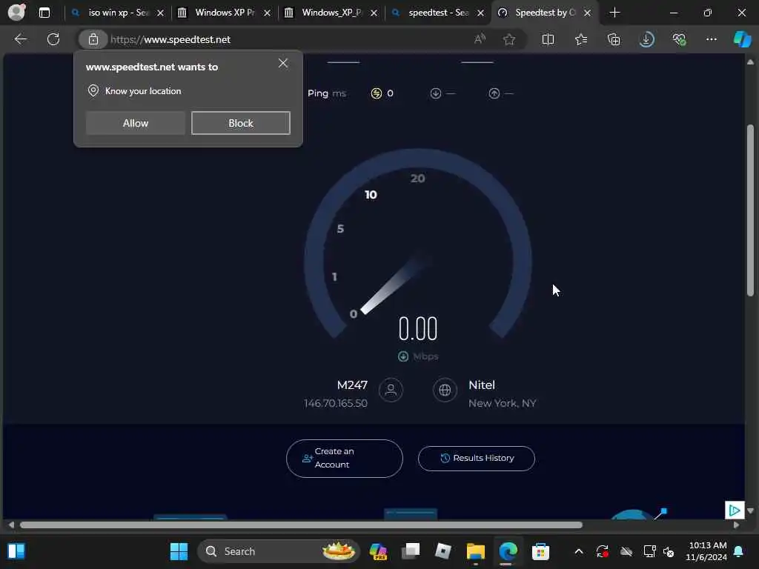This screenshot has height=569, width=759.
Task: Click scroll-up arrow on vertical scrollbar
Action: point(750,62)
